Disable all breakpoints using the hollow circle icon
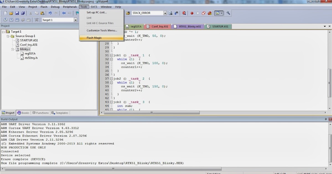Screen dimensions: 332x174 198,13
